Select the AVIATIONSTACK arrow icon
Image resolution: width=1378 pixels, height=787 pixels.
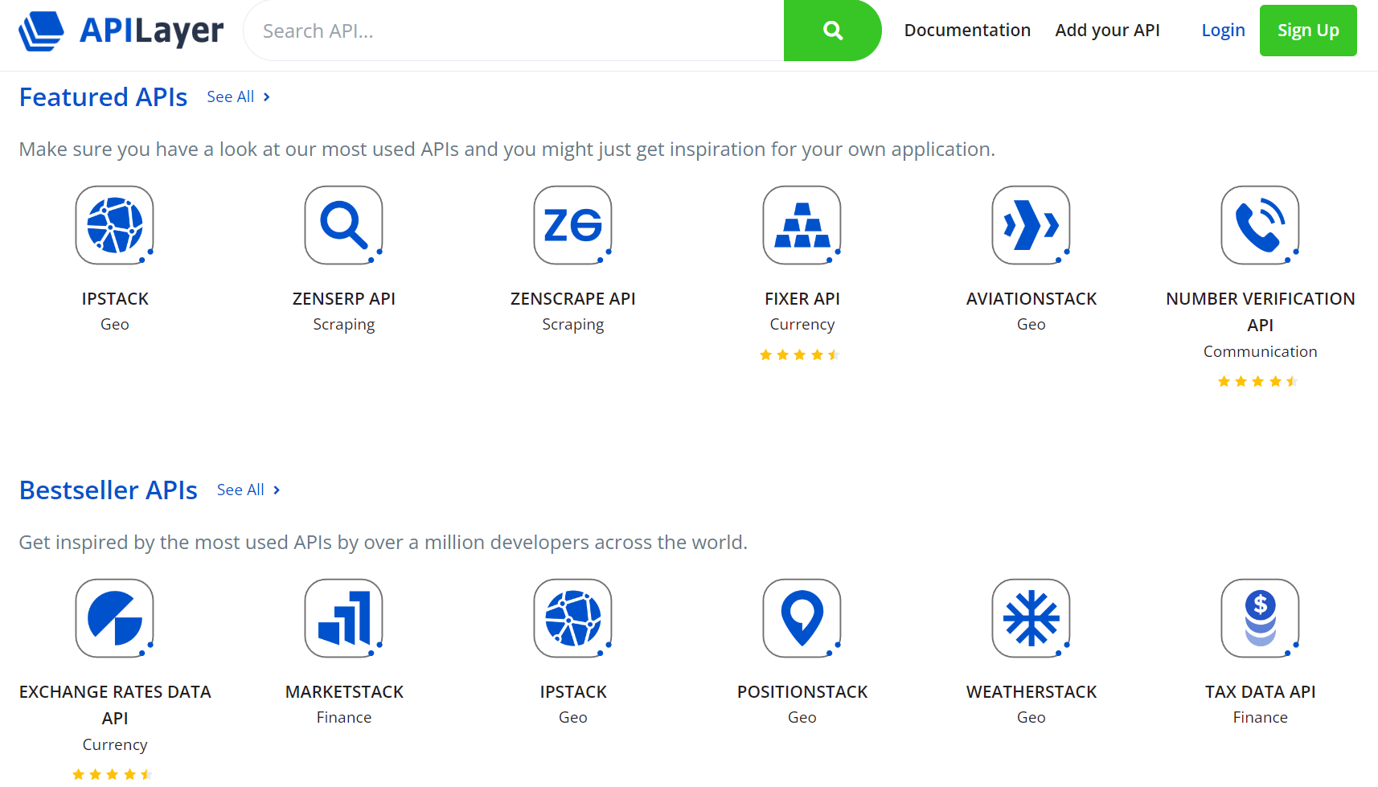pyautogui.click(x=1031, y=225)
